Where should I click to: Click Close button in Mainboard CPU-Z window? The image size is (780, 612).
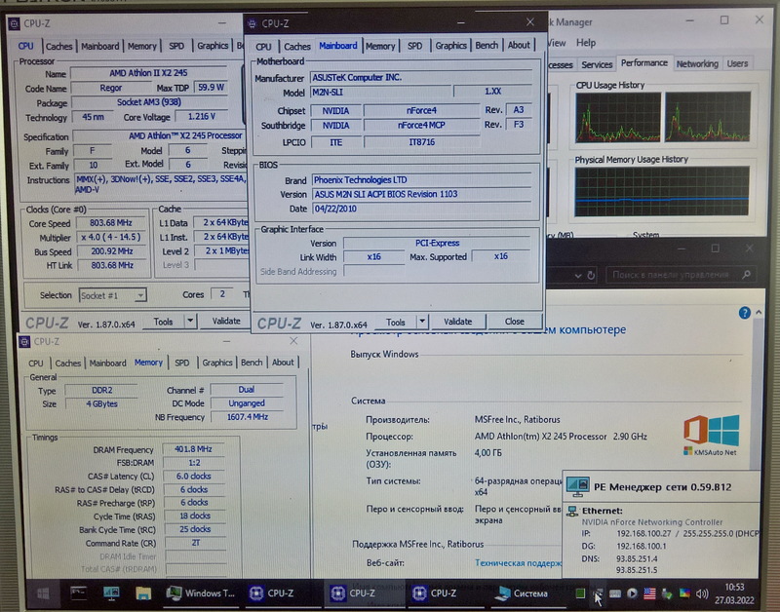point(515,322)
